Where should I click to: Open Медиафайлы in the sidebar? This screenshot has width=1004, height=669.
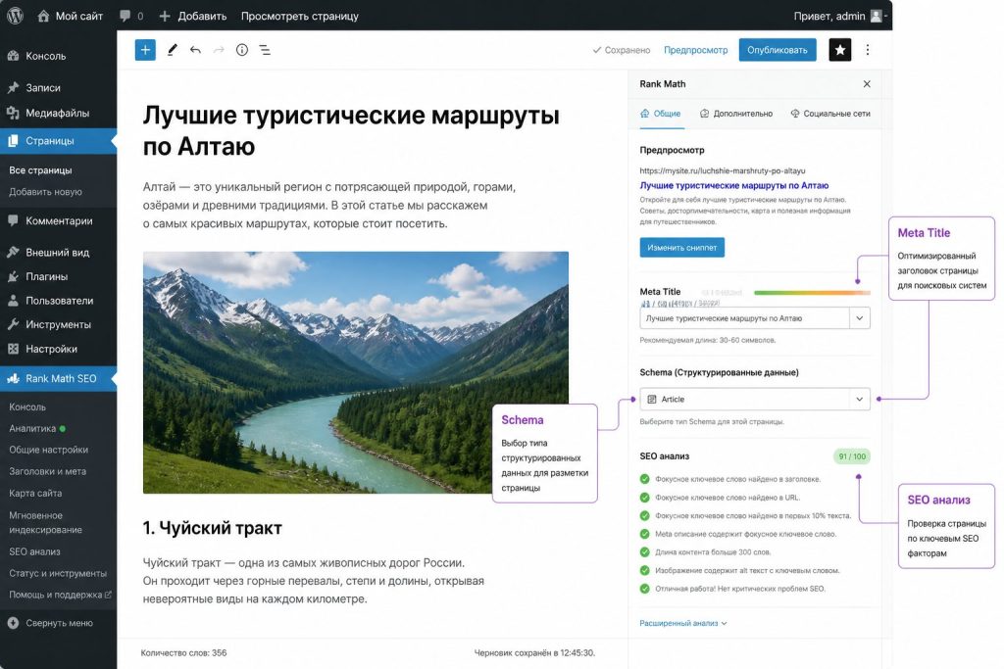coord(58,114)
